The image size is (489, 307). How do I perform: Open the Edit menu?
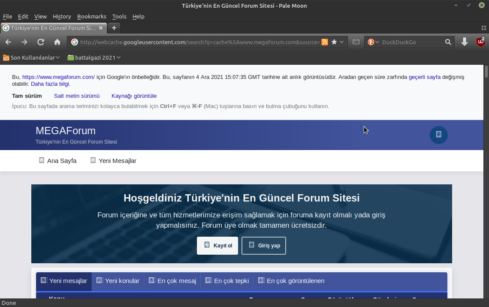click(23, 17)
